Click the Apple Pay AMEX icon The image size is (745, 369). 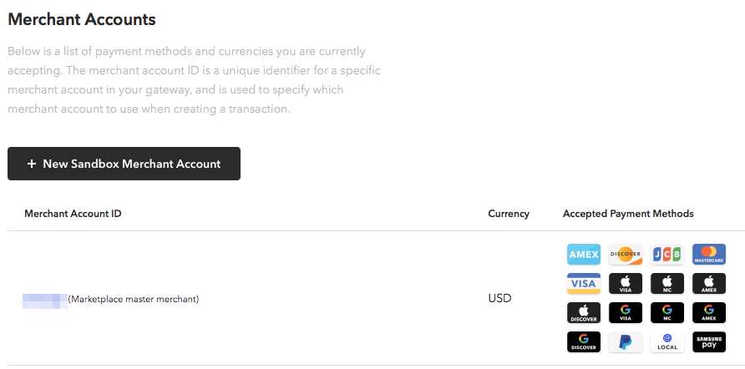708,284
